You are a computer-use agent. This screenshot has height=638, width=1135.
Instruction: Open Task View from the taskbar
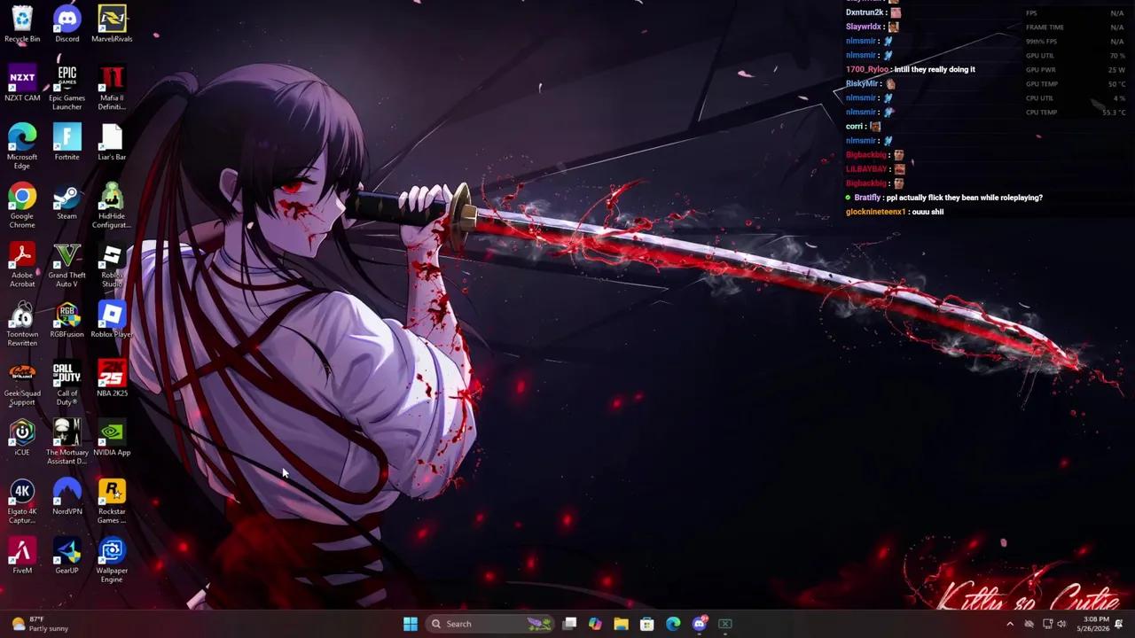coord(569,624)
